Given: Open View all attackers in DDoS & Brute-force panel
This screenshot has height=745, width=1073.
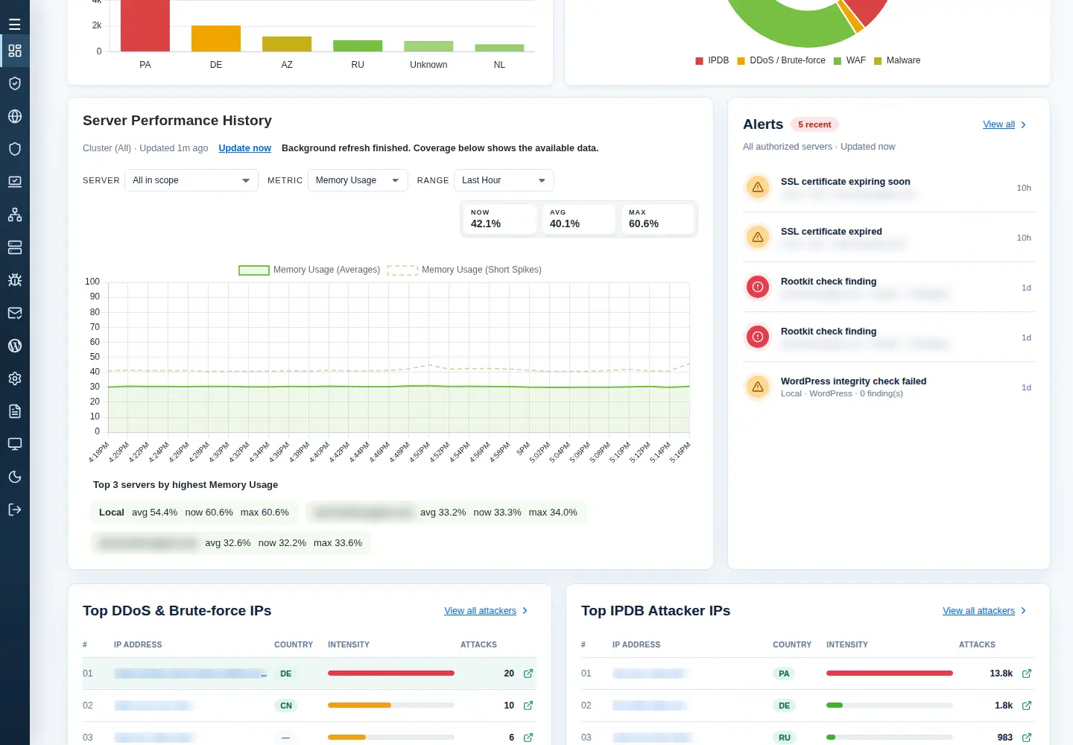Looking at the screenshot, I should point(480,611).
